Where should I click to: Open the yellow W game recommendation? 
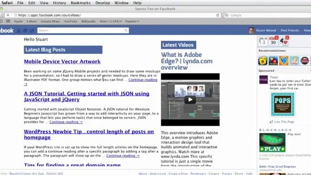pos(263,61)
